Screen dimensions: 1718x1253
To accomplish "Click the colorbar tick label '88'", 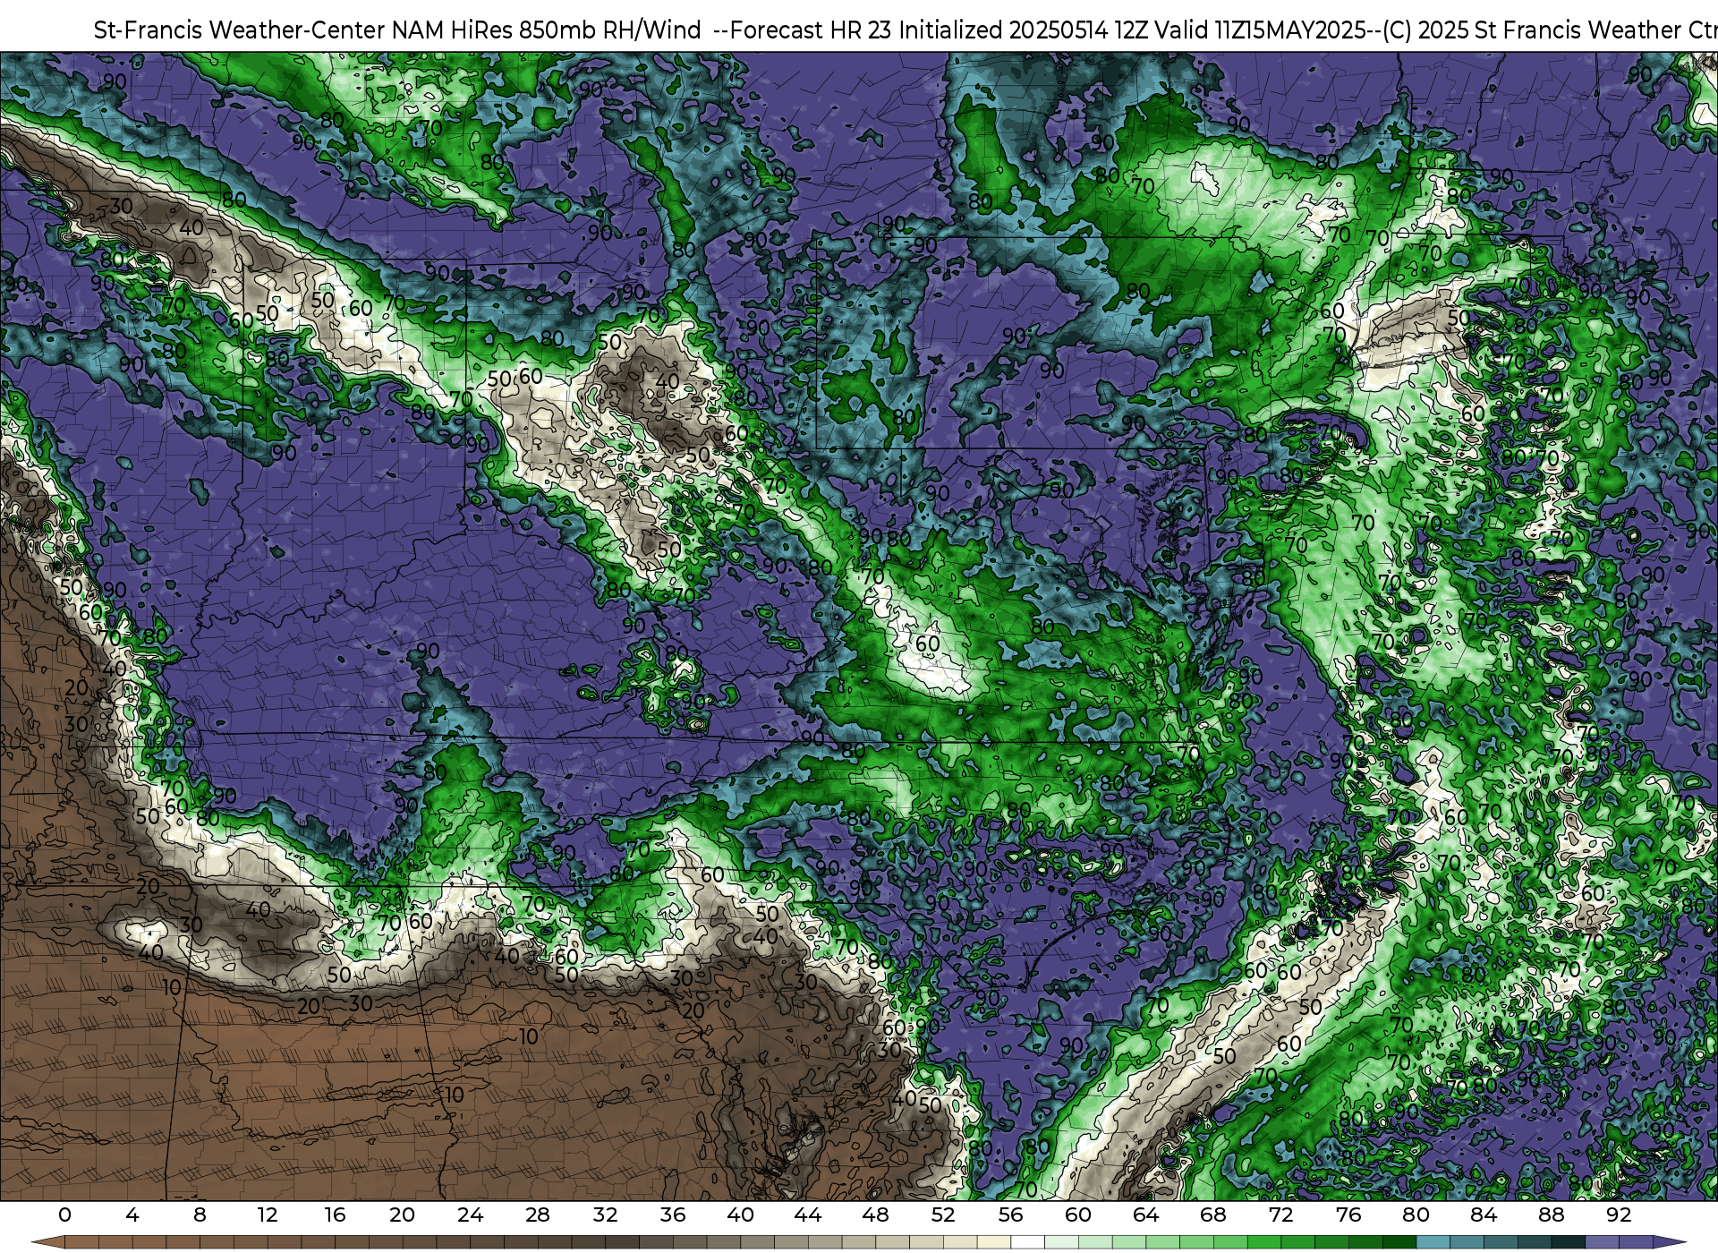I will (1551, 1215).
